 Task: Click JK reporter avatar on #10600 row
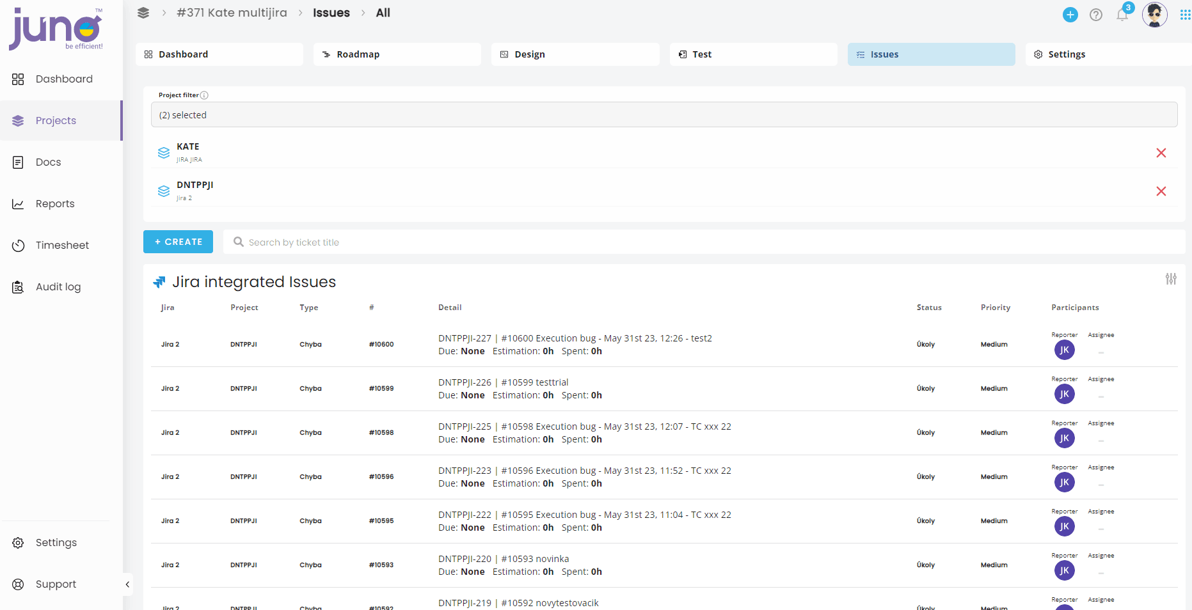coord(1065,350)
